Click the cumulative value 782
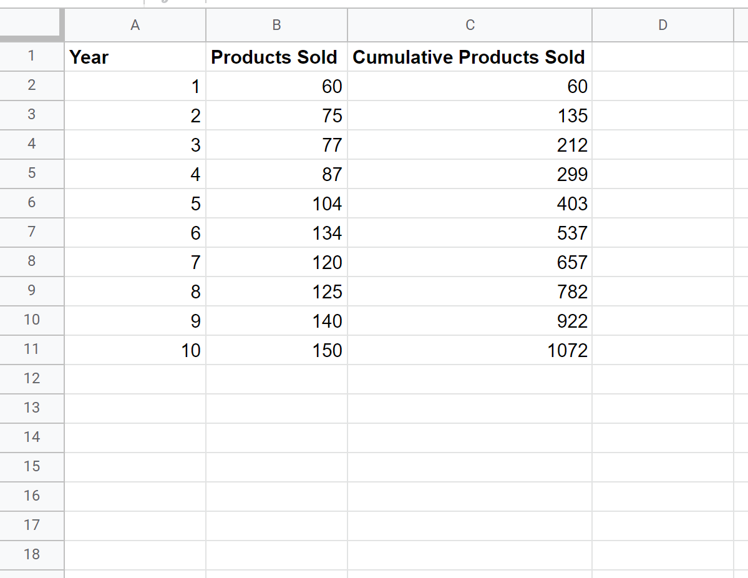The image size is (748, 578). point(470,291)
